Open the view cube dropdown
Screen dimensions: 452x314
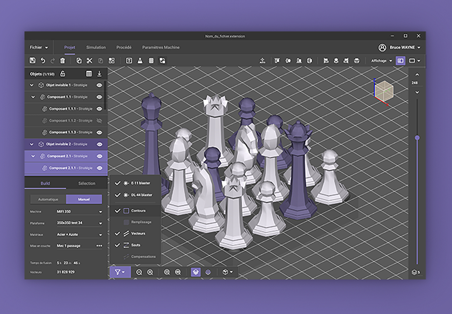(x=227, y=272)
